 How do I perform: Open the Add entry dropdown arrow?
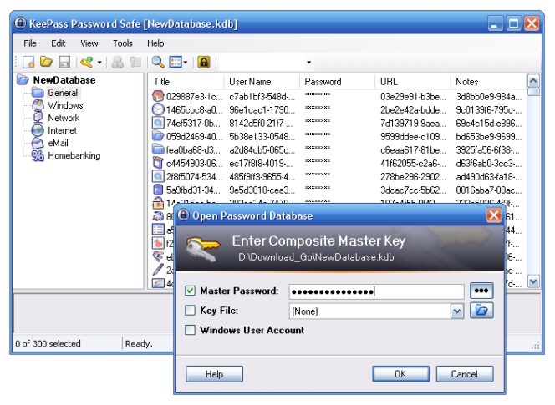click(x=99, y=63)
